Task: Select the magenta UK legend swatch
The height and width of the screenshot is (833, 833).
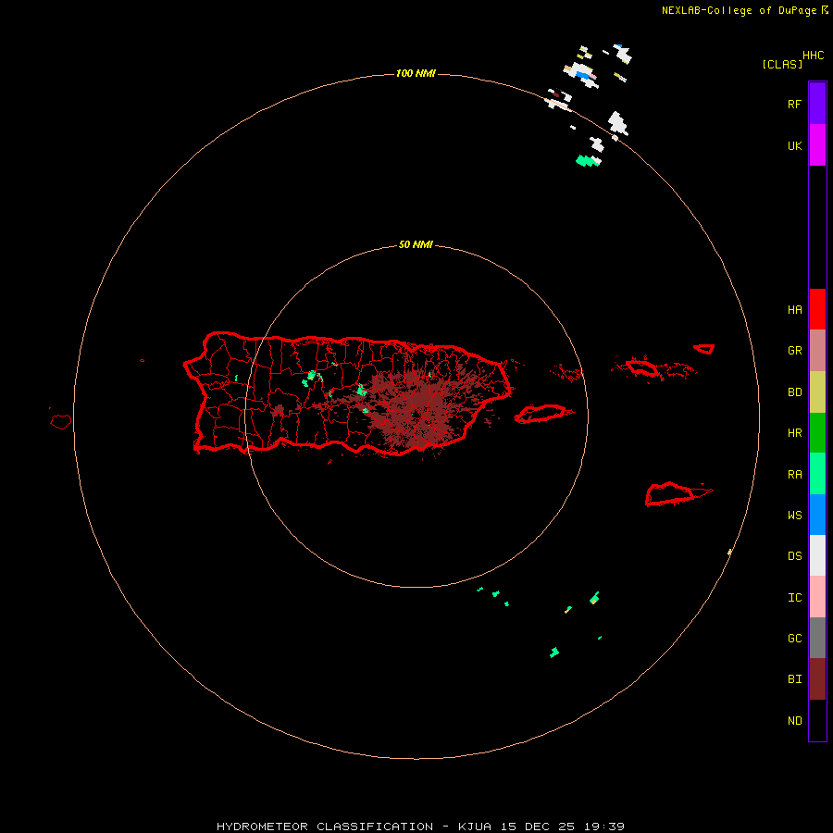Action: [x=817, y=145]
